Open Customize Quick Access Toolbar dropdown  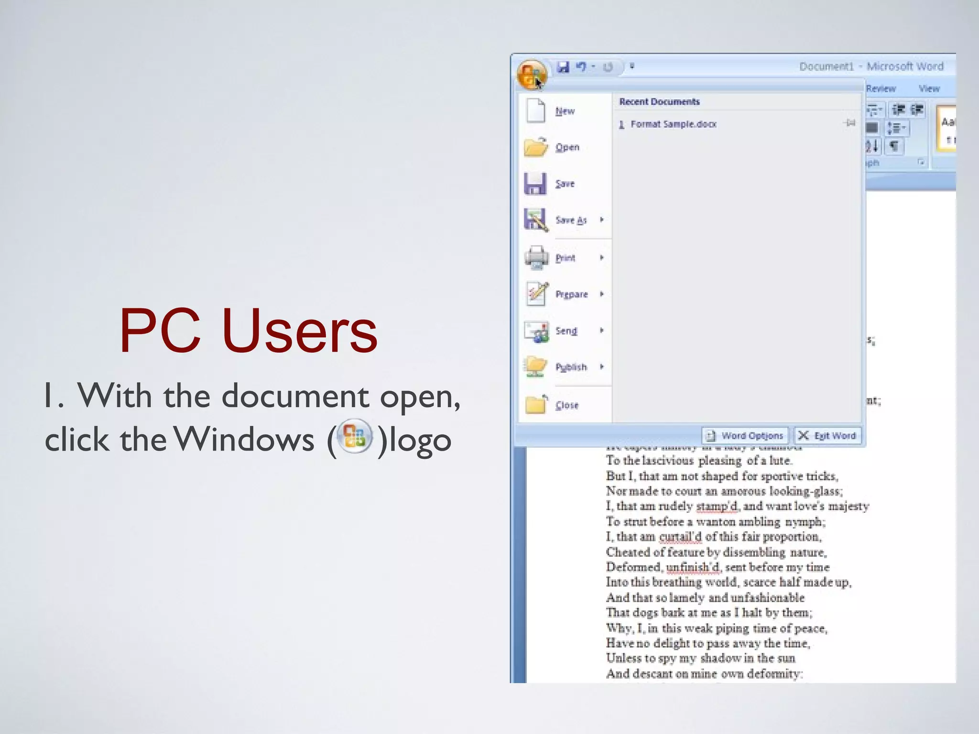pyautogui.click(x=632, y=66)
